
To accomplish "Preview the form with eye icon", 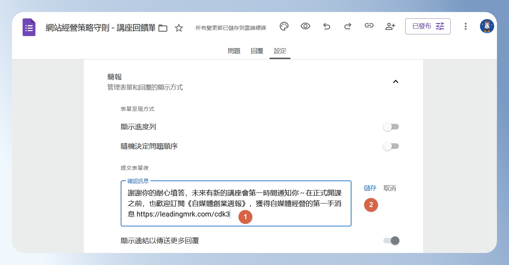I will [x=305, y=26].
